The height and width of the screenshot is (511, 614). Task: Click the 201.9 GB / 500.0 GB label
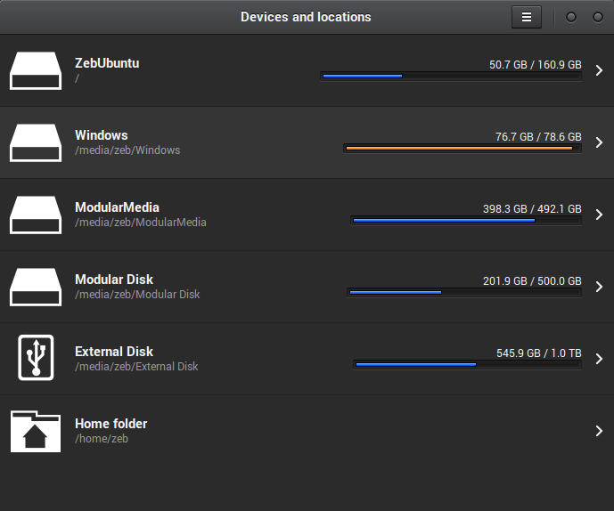(532, 281)
